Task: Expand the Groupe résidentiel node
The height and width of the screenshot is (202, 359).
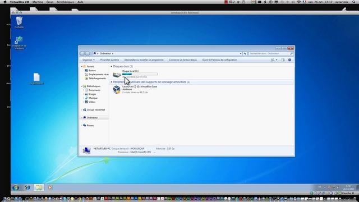Action: tap(82, 110)
